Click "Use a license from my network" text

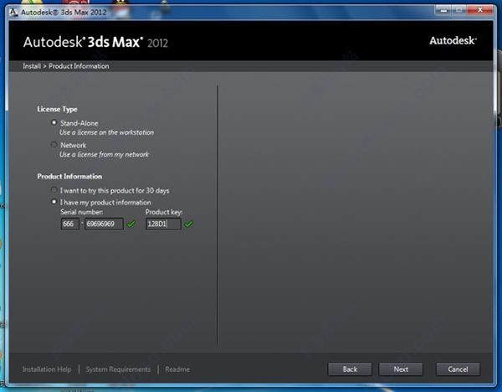click(x=104, y=154)
